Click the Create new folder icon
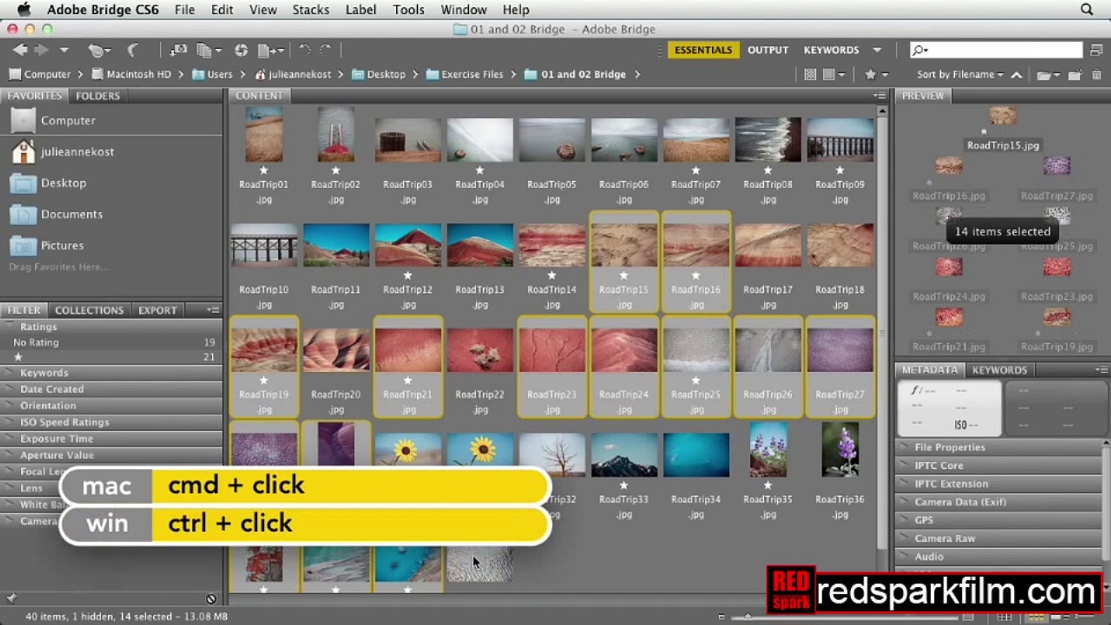 [x=1075, y=75]
